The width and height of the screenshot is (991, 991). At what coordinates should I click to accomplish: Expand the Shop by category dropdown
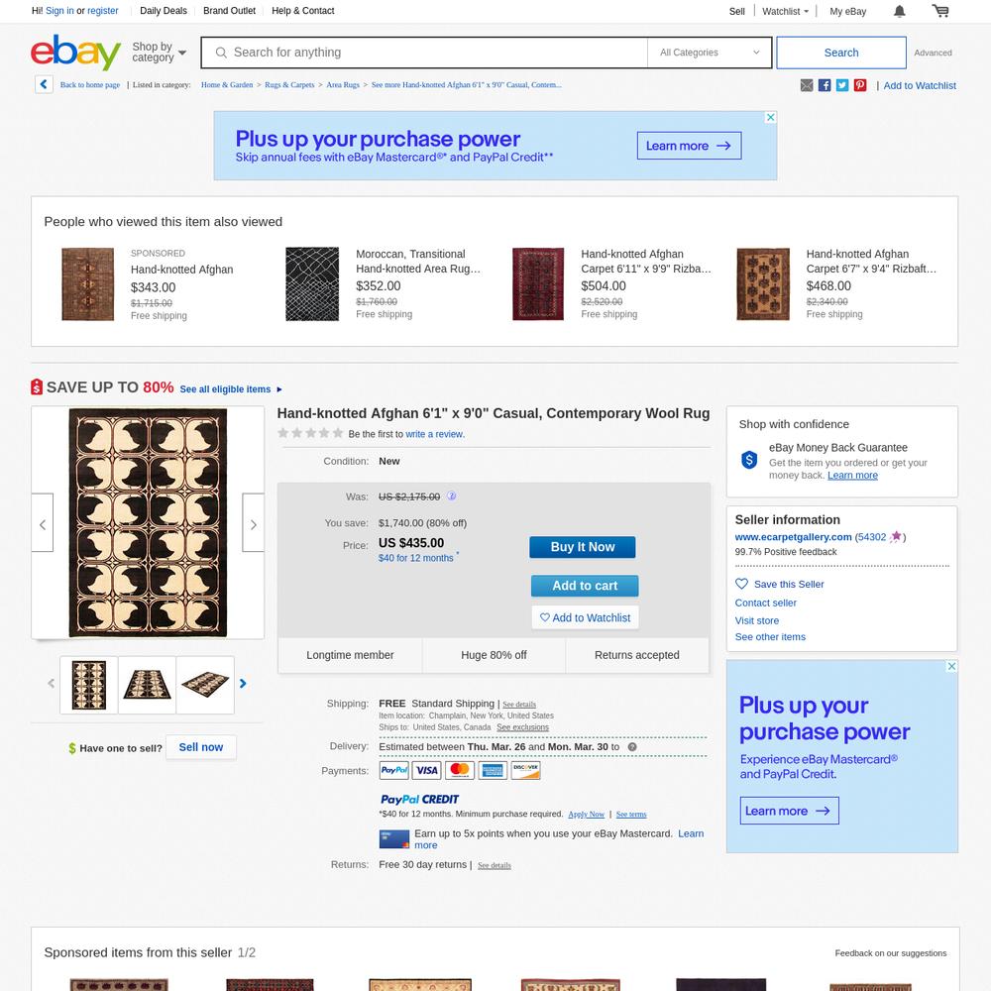click(159, 53)
